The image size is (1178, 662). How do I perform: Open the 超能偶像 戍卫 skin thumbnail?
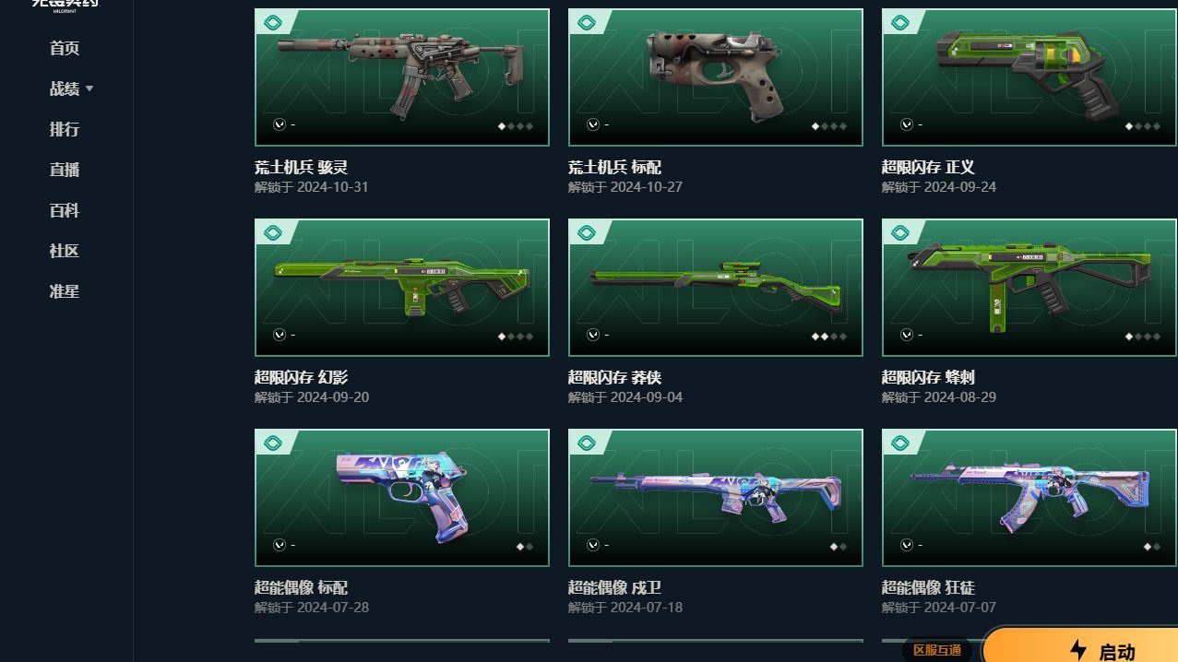coord(716,498)
